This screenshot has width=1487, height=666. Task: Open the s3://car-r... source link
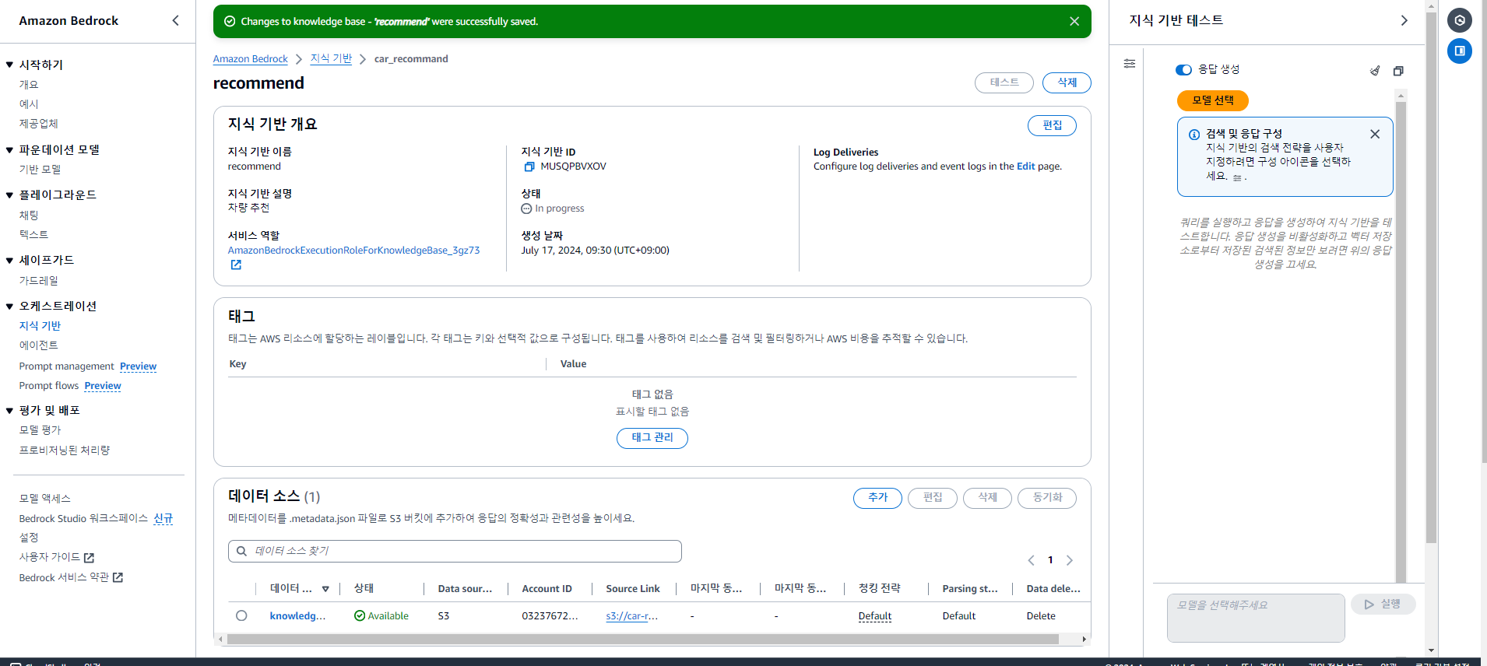point(631,616)
